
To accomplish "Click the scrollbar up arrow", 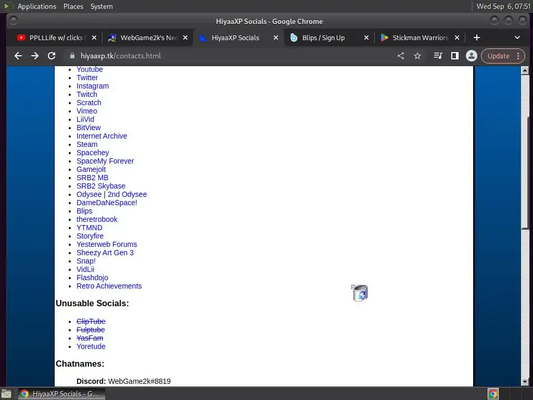I will pyautogui.click(x=525, y=70).
